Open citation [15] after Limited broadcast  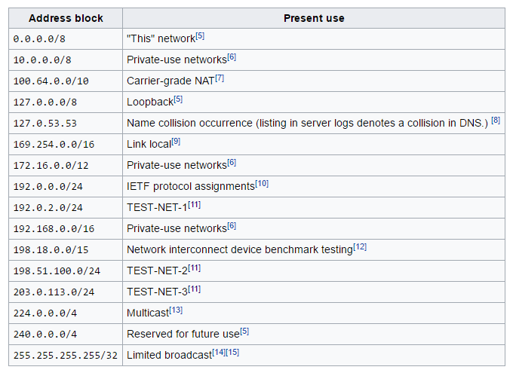click(x=232, y=353)
